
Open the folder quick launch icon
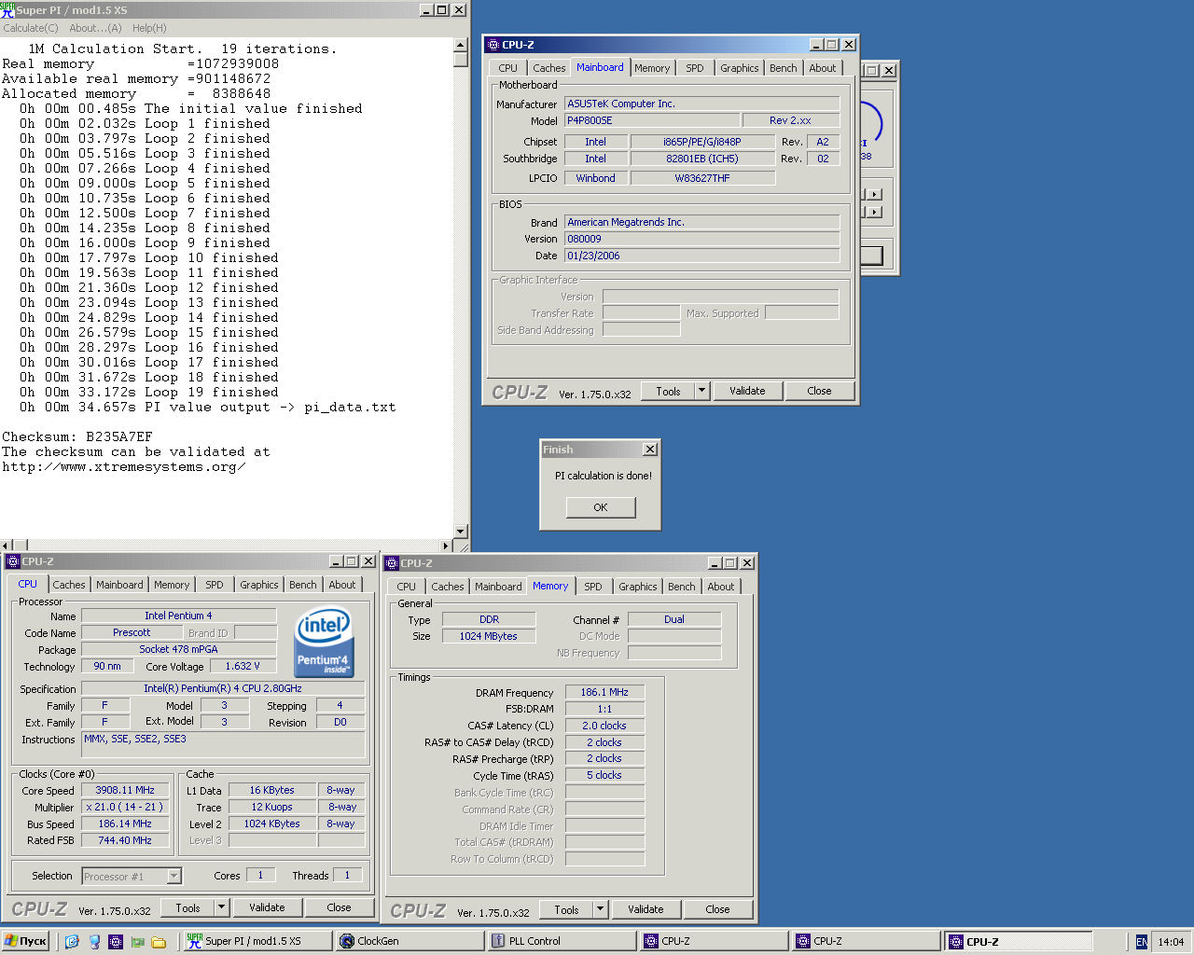(159, 941)
